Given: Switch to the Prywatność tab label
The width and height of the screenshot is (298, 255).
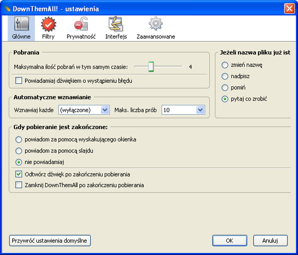Looking at the screenshot, I should 81,36.
